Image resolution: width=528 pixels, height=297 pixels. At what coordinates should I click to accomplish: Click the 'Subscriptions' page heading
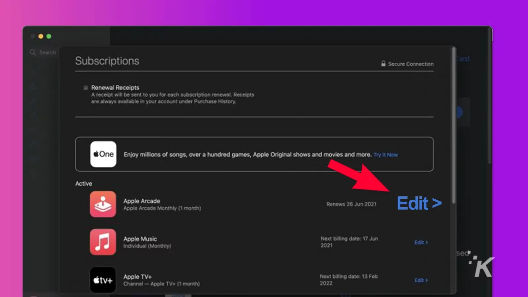tap(107, 61)
